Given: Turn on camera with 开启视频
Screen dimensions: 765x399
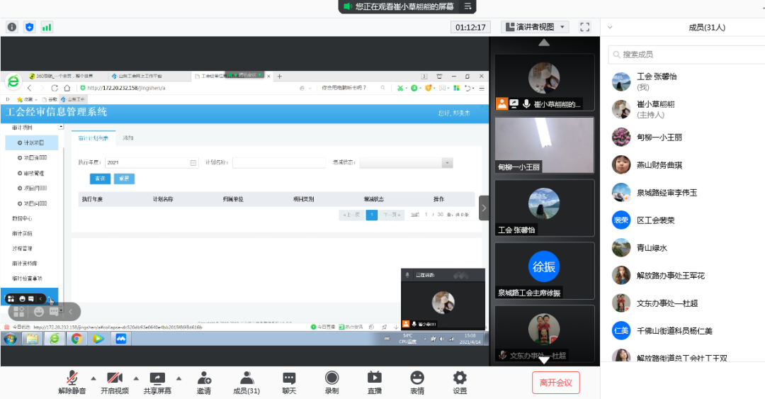Looking at the screenshot, I should pyautogui.click(x=115, y=379).
